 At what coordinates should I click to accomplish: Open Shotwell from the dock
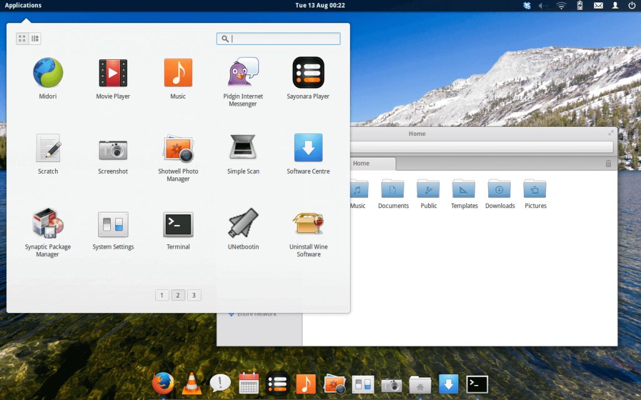click(x=334, y=384)
